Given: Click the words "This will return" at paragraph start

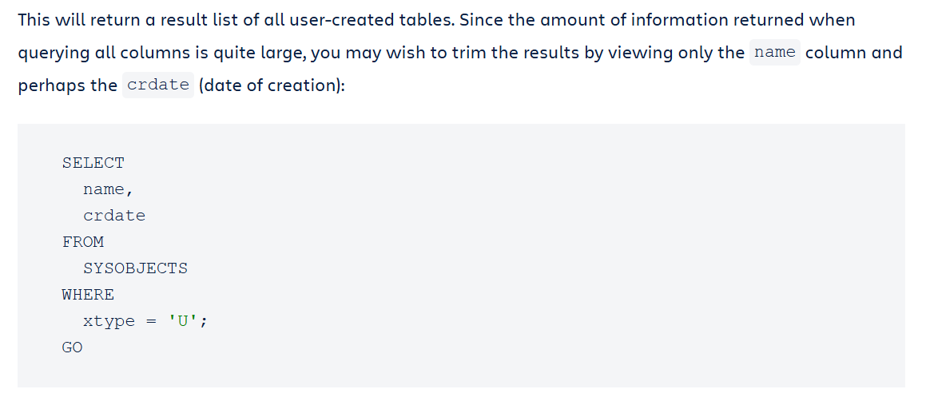Looking at the screenshot, I should pyautogui.click(x=70, y=20).
